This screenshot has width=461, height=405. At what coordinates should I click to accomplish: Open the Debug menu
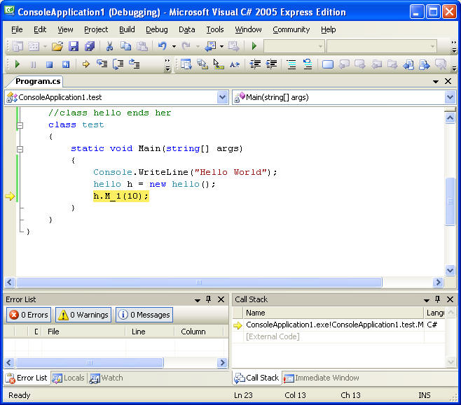pyautogui.click(x=157, y=29)
